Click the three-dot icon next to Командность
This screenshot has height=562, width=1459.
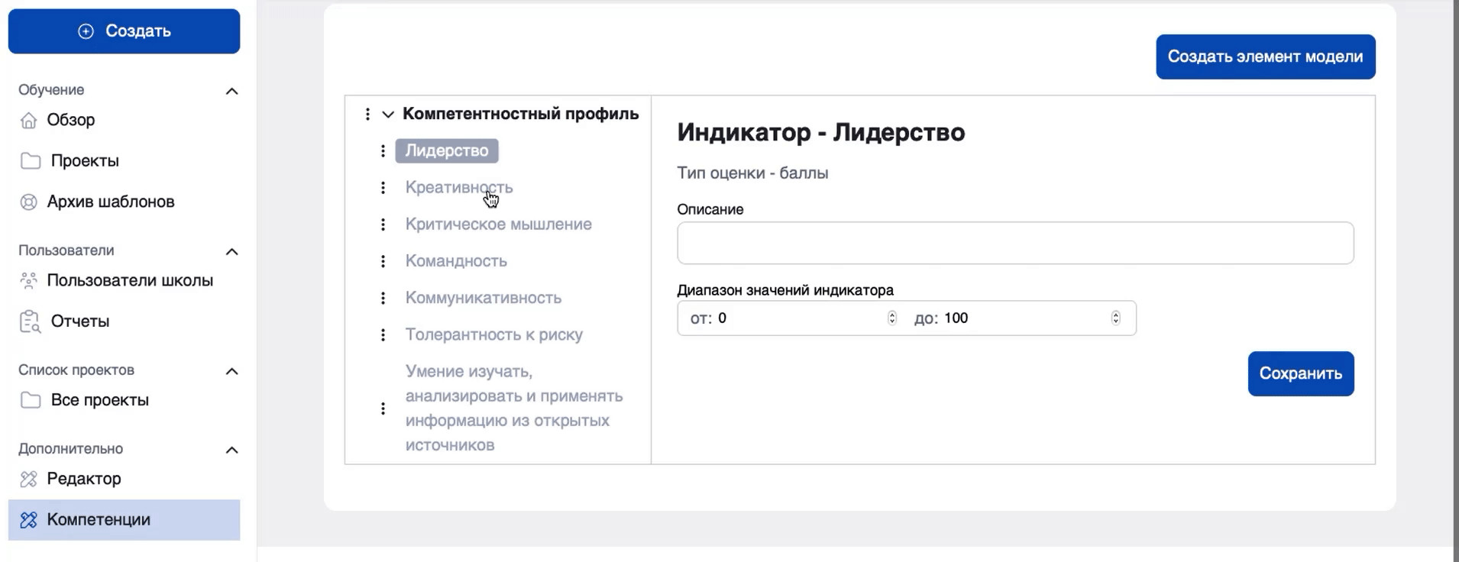[383, 261]
